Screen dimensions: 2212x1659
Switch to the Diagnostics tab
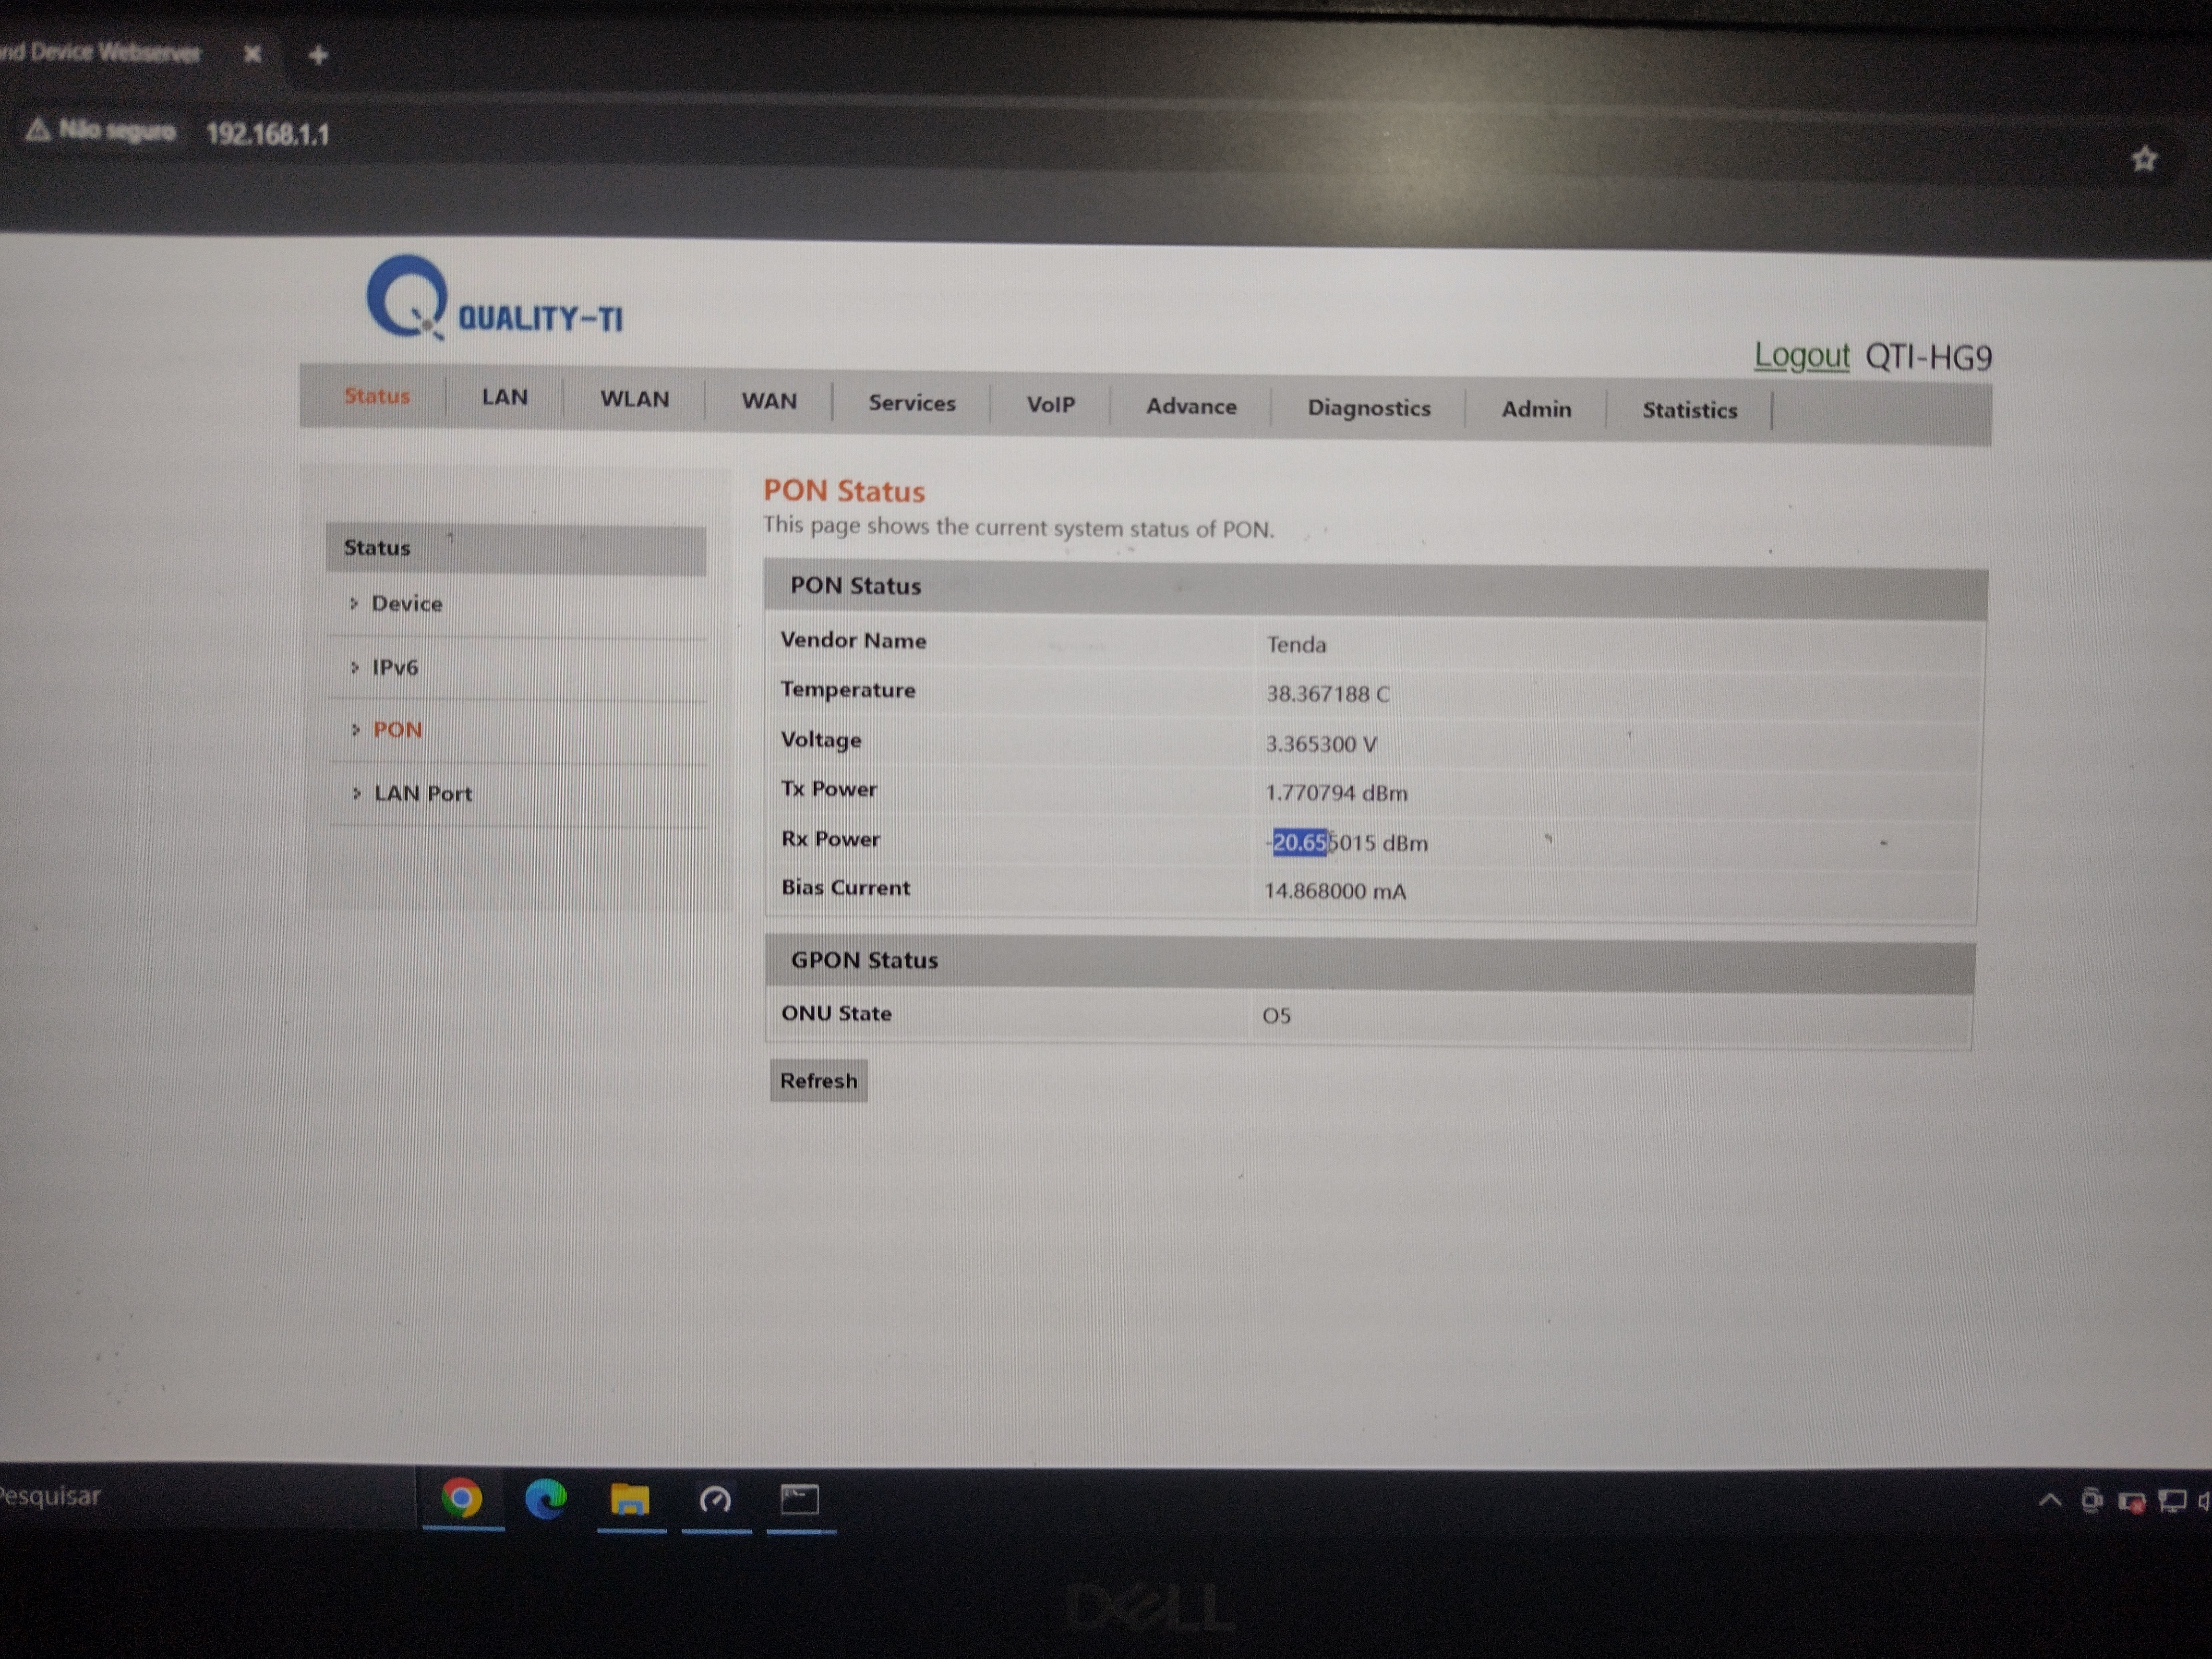coord(1368,408)
